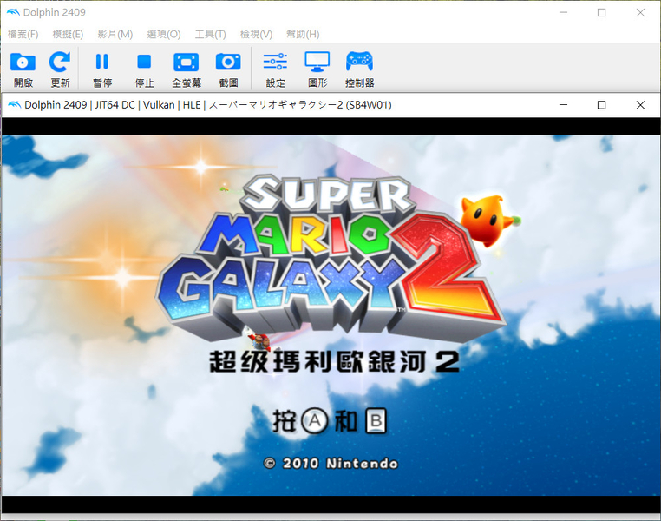Open the 影片(M) menu
The height and width of the screenshot is (521, 661).
115,34
